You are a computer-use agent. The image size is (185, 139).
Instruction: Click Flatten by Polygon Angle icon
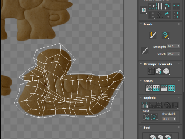[152, 105]
